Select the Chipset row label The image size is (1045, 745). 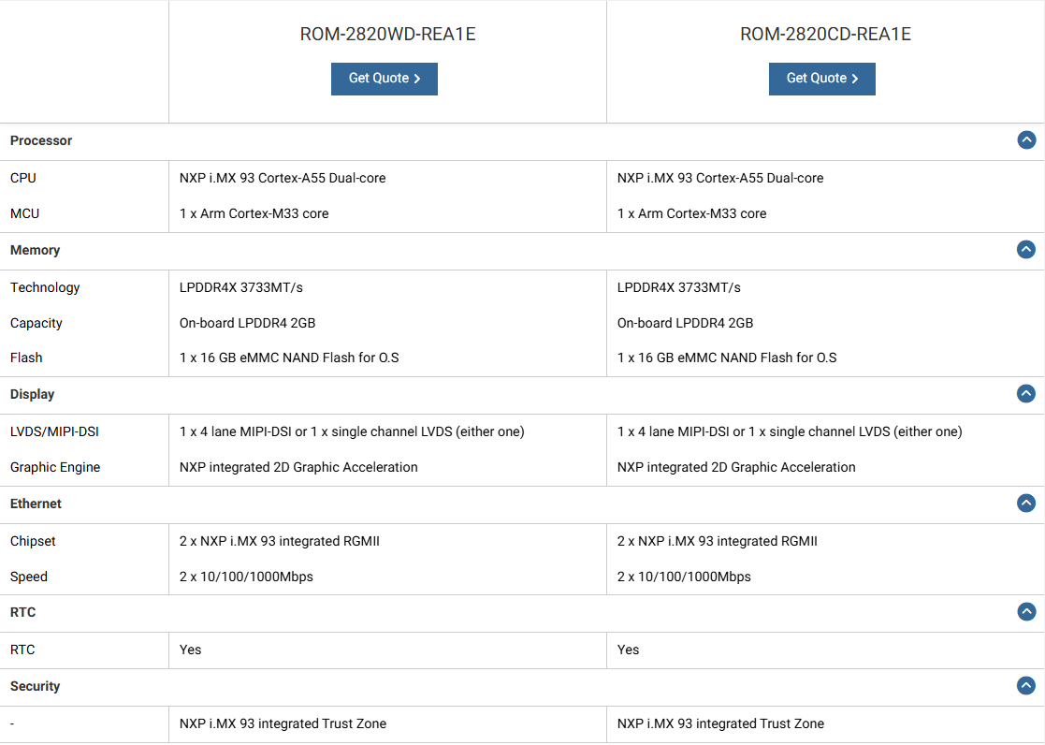tap(35, 541)
